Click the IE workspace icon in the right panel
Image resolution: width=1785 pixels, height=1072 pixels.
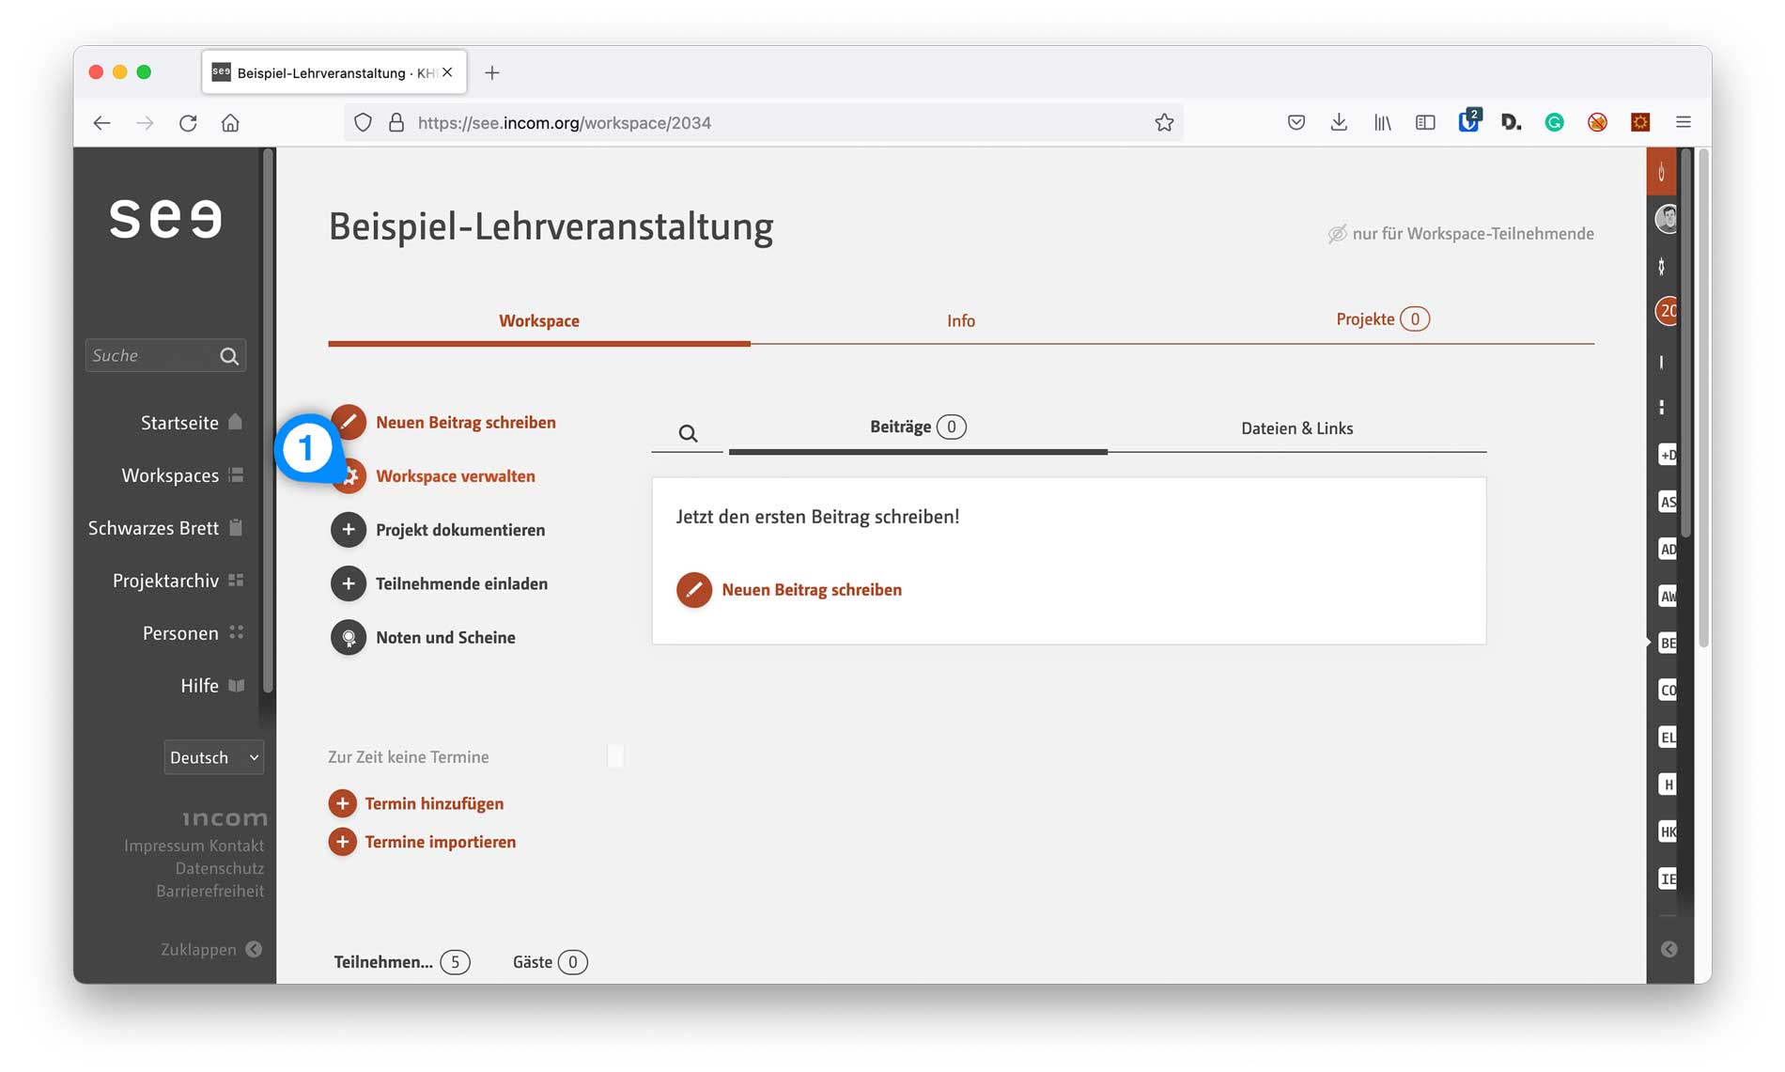pyautogui.click(x=1668, y=879)
